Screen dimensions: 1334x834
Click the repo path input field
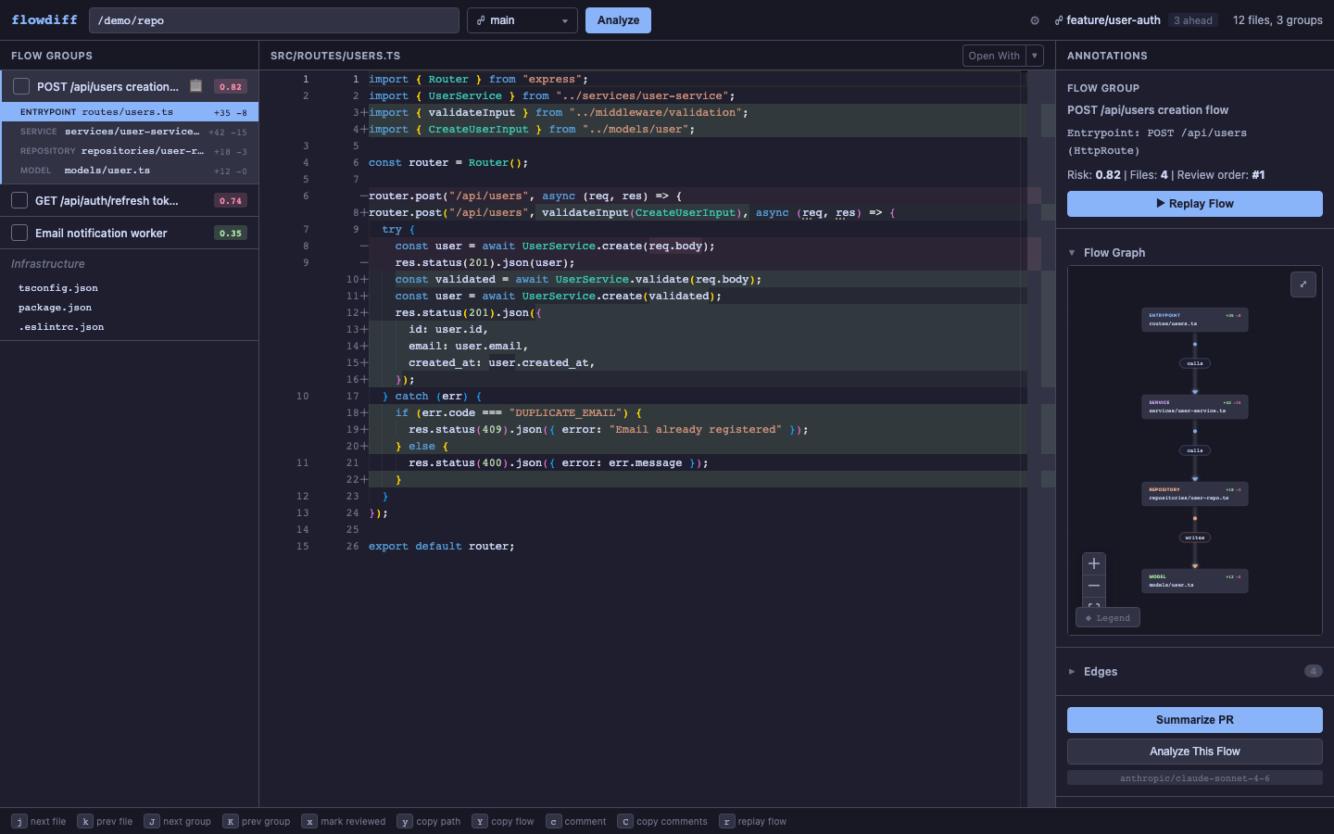[x=274, y=20]
